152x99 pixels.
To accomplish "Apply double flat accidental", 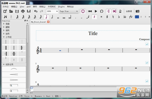I will tap(125, 17).
